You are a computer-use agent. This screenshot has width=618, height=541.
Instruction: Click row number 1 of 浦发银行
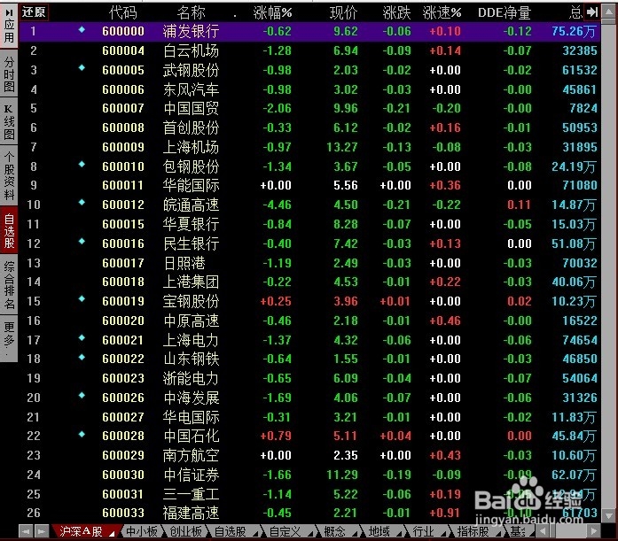(34, 31)
